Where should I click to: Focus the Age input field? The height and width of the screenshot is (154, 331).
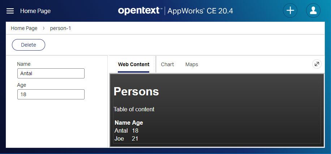[x=51, y=94]
